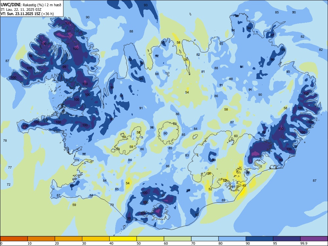The height and width of the screenshot is (246, 328).
Task: Click the 89 humidity value on the map
Action: [x=223, y=200]
